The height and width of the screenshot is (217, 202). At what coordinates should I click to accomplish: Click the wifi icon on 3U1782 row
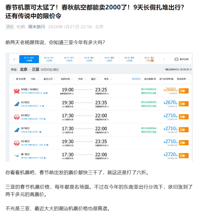[45, 145]
